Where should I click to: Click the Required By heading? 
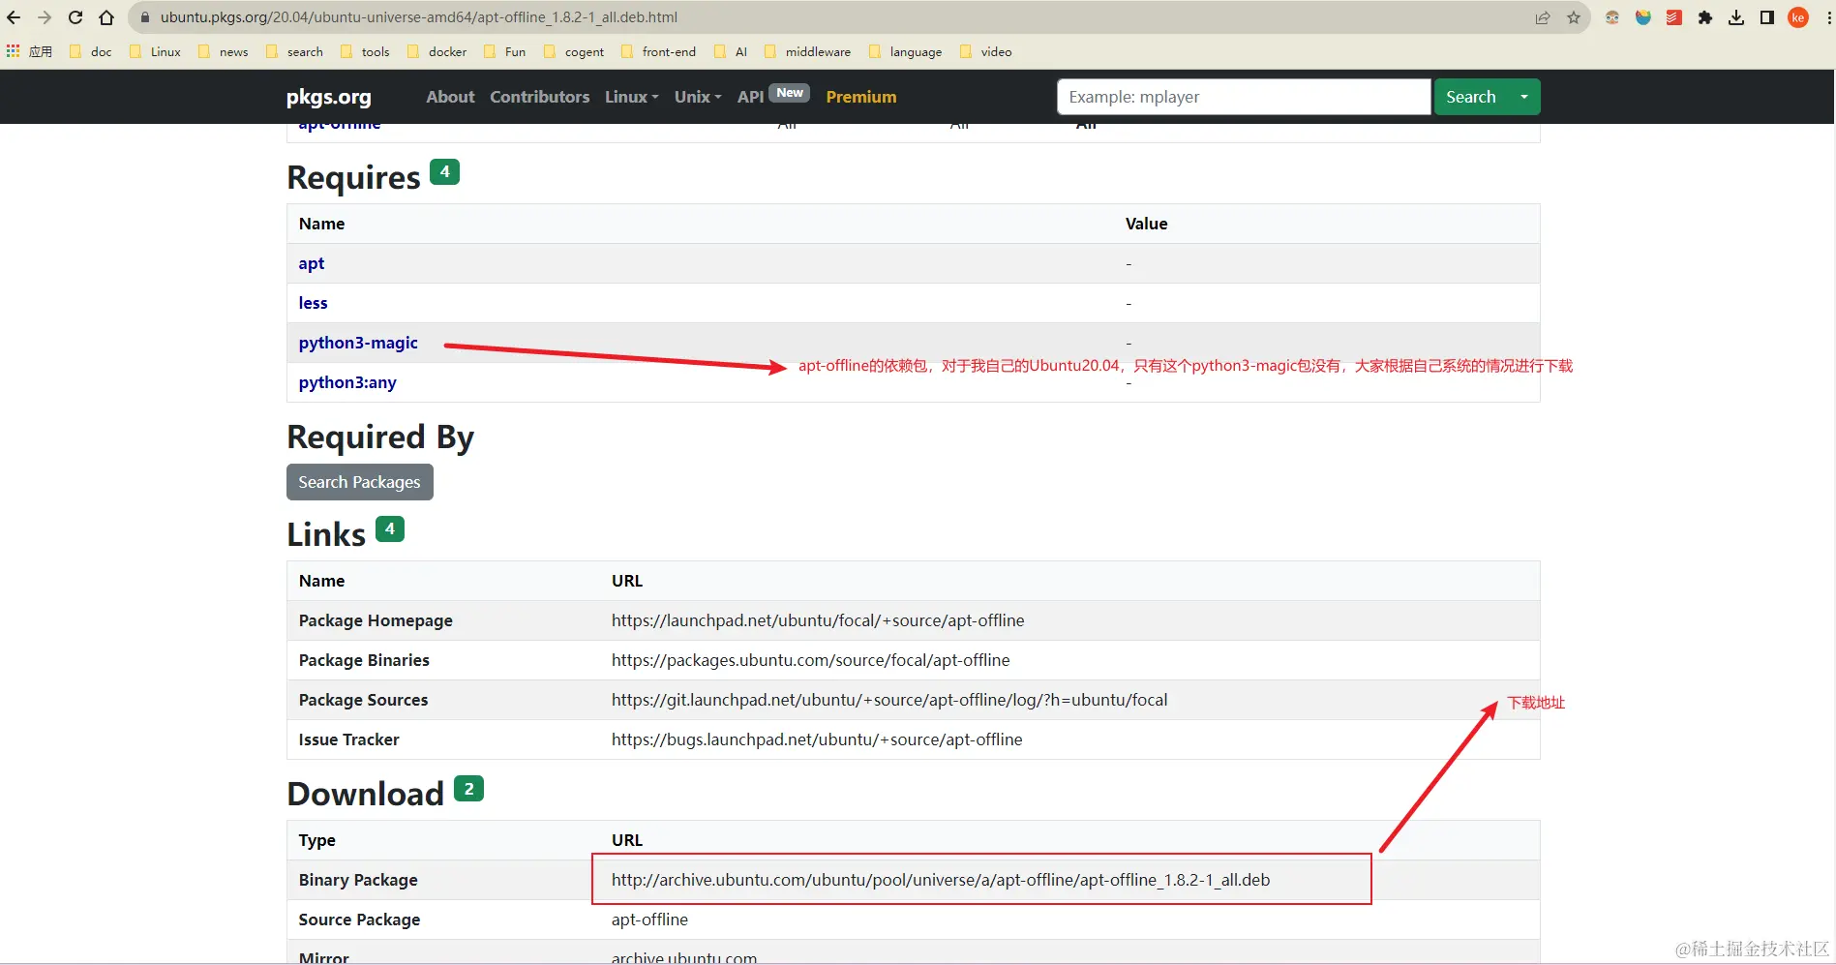[x=380, y=437]
